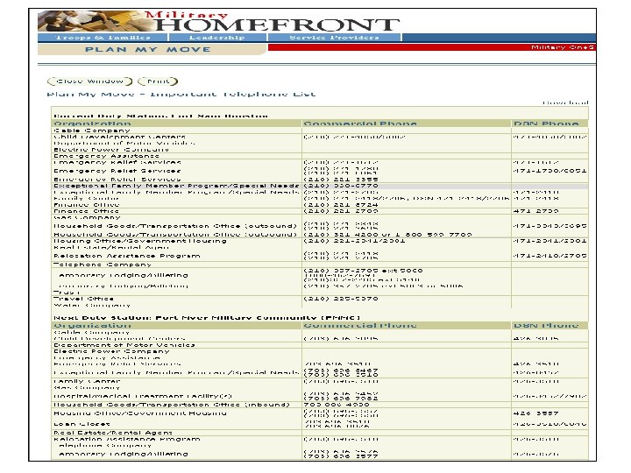Viewport: 631px width, 473px height.
Task: Select Real Estate/Rental Agent row, Next Duty Station
Action: click(x=320, y=433)
